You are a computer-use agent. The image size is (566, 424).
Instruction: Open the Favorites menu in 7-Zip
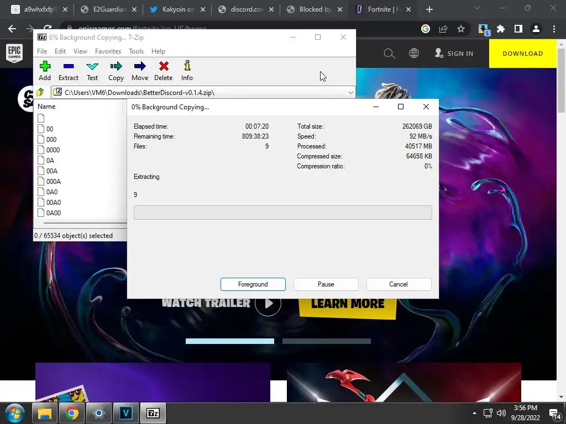click(x=108, y=51)
